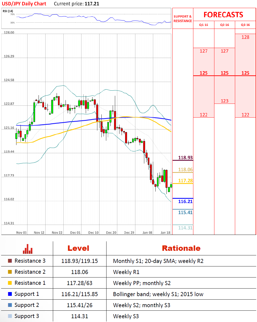Click the Jan 18 date axis label
Image resolution: width=257 pixels, height=322 pixels.
click(x=166, y=233)
